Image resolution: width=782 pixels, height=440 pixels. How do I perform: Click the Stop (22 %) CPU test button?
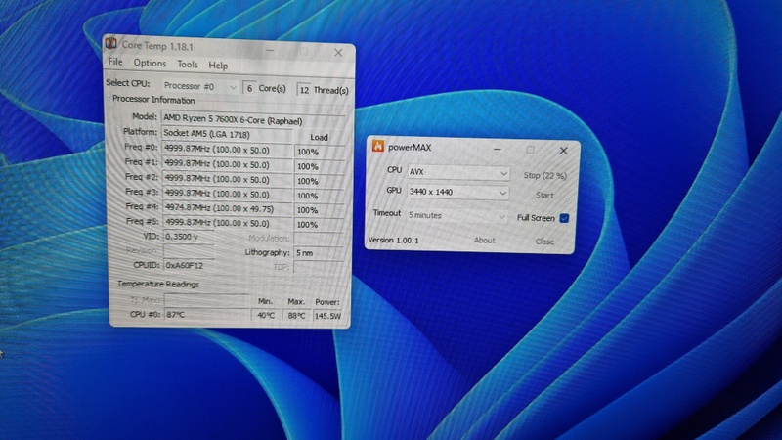click(x=544, y=176)
